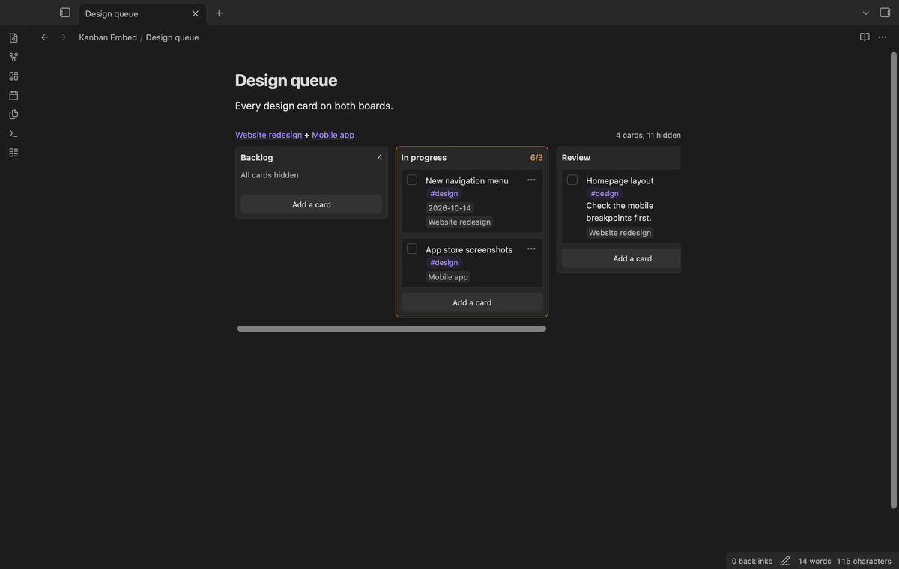Click the 6/3 WIP limit counter
Image resolution: width=899 pixels, height=569 pixels.
click(536, 158)
